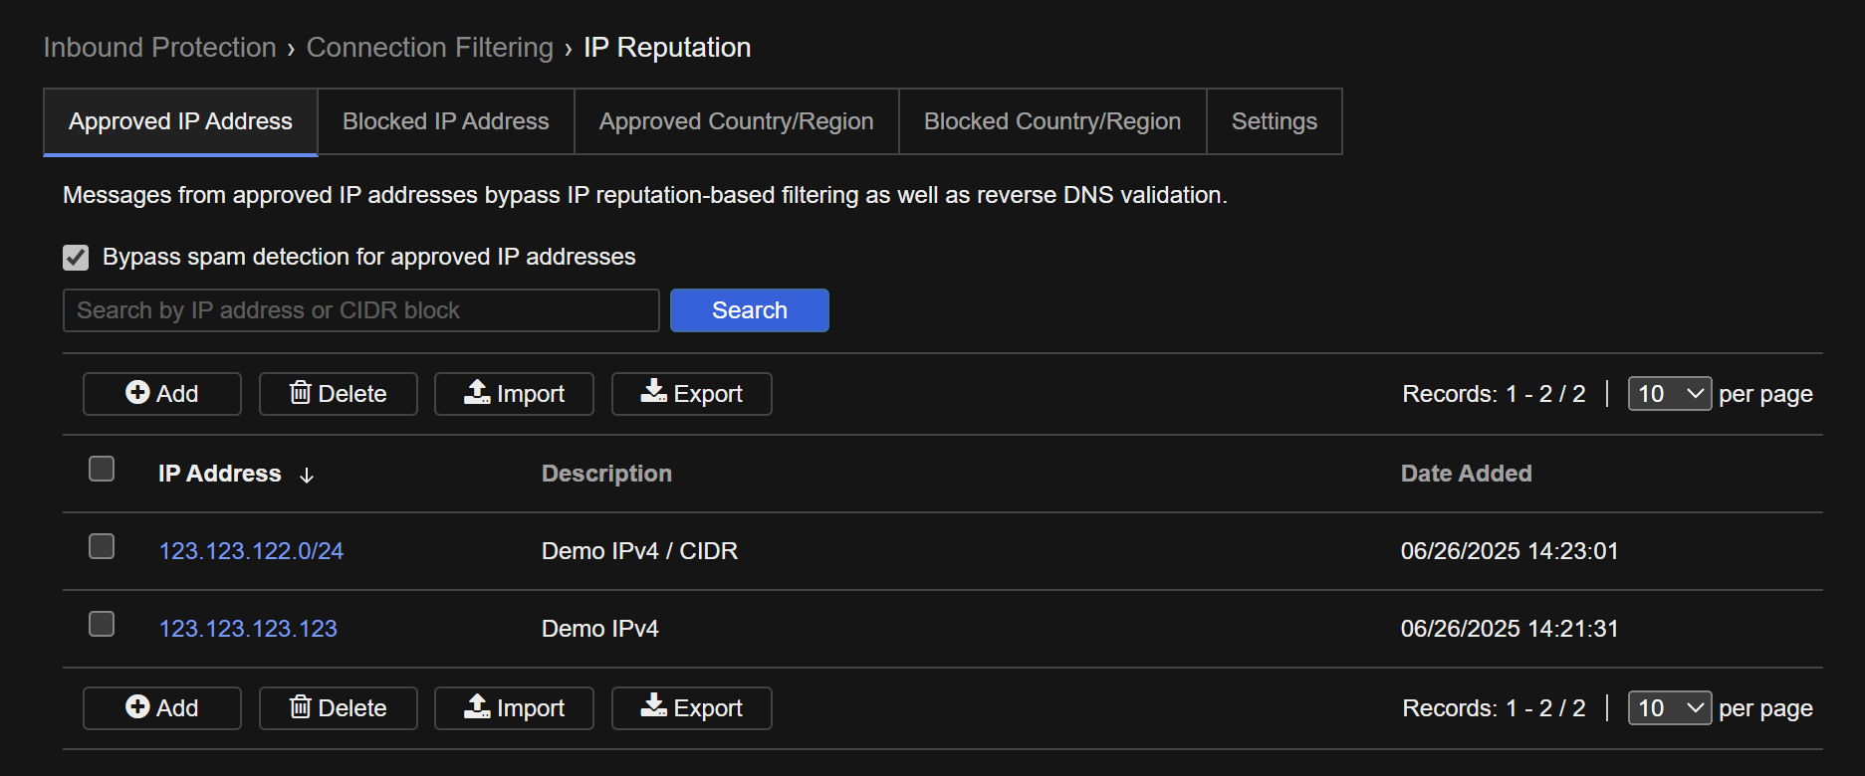
Task: Tick the checkbox for 123.123.123.123 row
Action: pyautogui.click(x=102, y=624)
